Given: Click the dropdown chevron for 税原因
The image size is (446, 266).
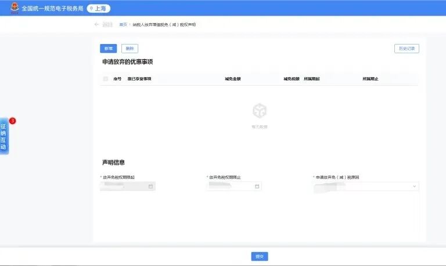Looking at the screenshot, I should click(x=415, y=187).
